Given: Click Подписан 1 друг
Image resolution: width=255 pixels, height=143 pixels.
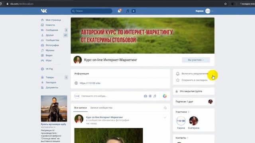Looking at the screenshot, I should pyautogui.click(x=184, y=102).
